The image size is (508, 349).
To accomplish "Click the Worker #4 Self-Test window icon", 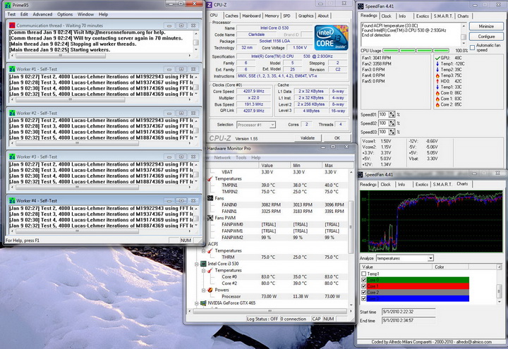I will coord(12,201).
